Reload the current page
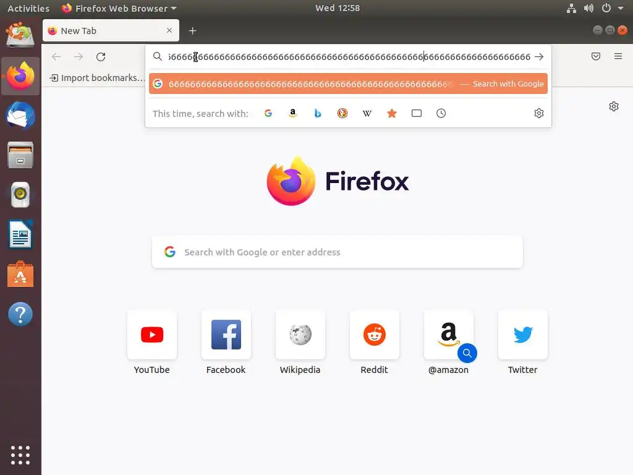Screen dimensions: 633x475 (101, 56)
